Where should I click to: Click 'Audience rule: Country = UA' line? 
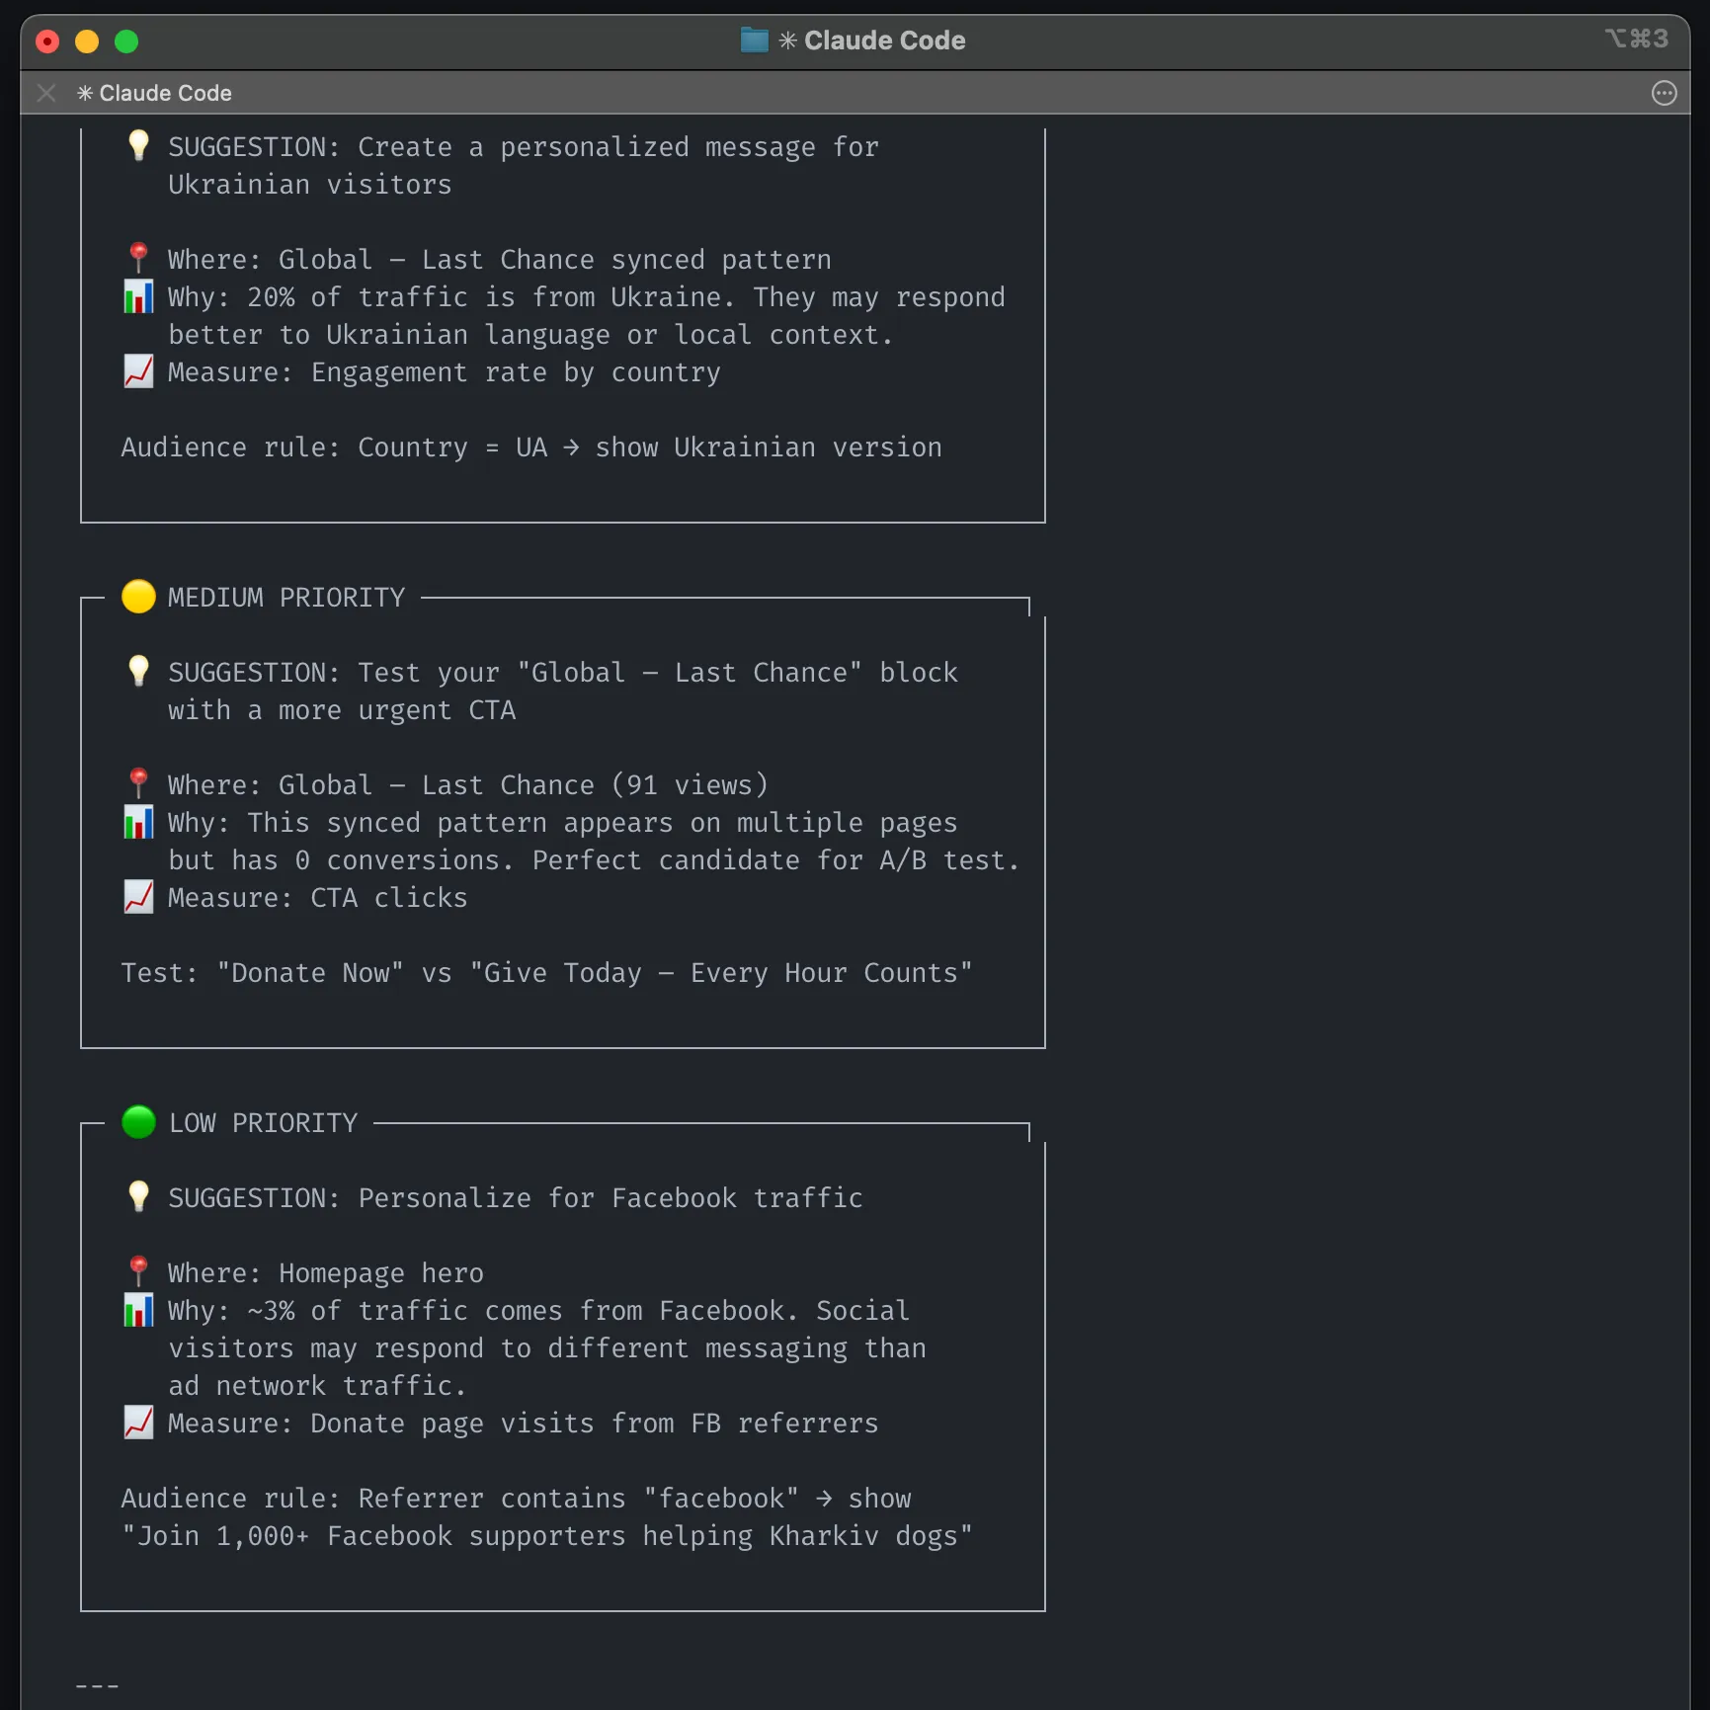(x=531, y=448)
